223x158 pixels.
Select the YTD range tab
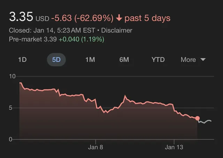coord(158,60)
